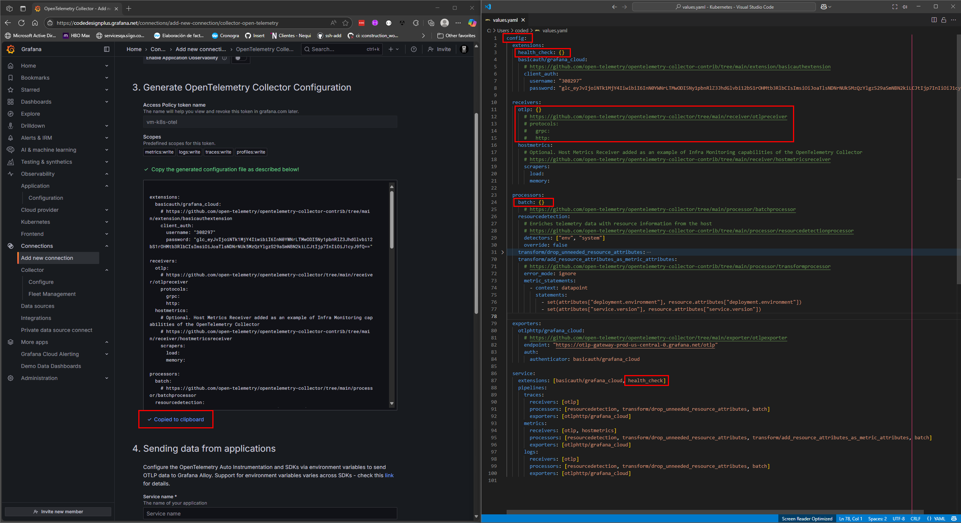Viewport: 961px width, 523px height.
Task: Click the purple extension icon in browser toolbar
Action: [375, 23]
